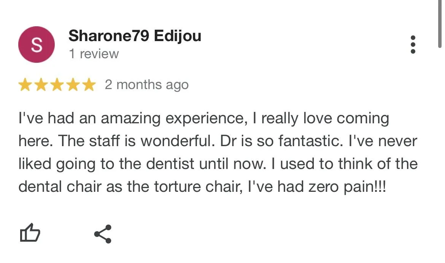Click the second yellow rating star
The width and height of the screenshot is (445, 263).
[41, 85]
